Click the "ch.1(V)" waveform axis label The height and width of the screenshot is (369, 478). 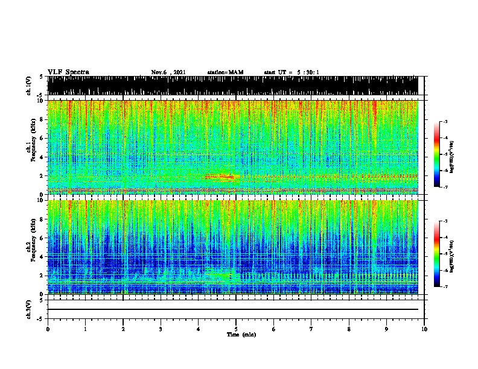[x=29, y=86]
